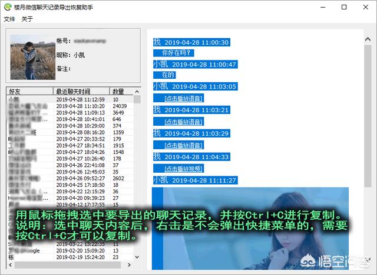Open the 文件 menu
This screenshot has width=377, height=275.
pyautogui.click(x=9, y=19)
